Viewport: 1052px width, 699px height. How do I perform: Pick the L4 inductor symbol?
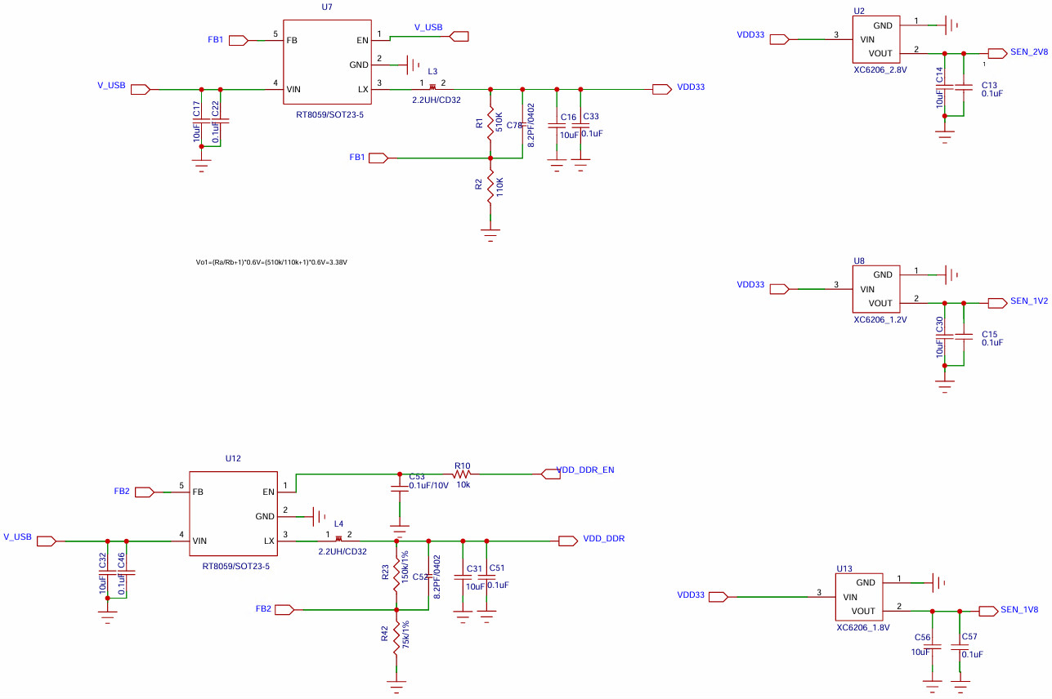[x=338, y=540]
